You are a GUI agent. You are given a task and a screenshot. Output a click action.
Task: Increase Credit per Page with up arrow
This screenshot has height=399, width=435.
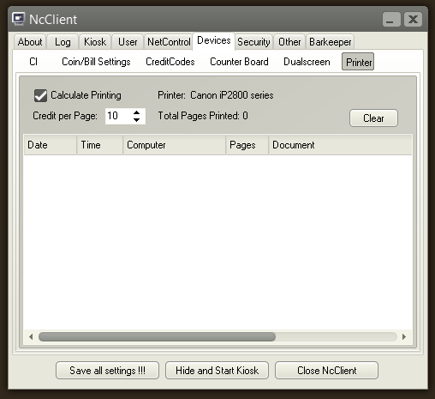(136, 112)
